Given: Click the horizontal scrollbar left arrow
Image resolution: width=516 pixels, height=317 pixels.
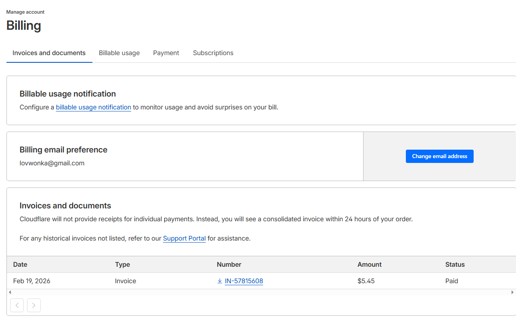Looking at the screenshot, I should click(x=10, y=292).
